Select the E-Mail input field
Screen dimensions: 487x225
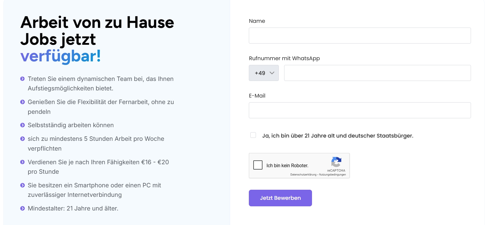(360, 110)
